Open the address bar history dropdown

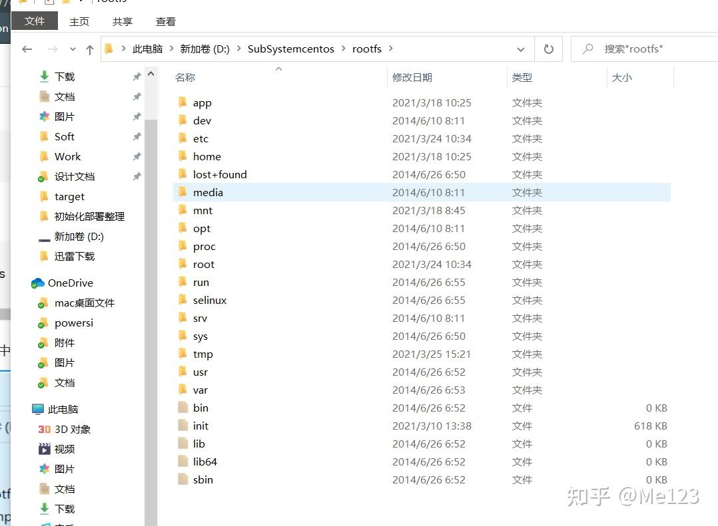pos(520,49)
